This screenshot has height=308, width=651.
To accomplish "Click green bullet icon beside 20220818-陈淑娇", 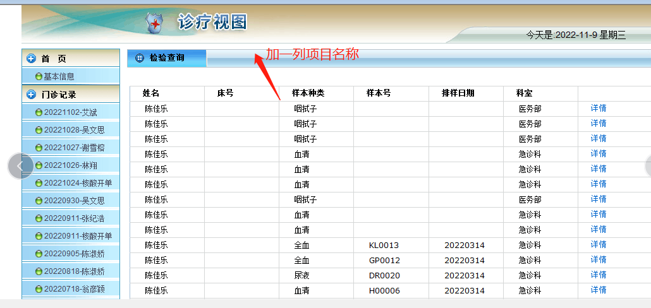I will pos(39,271).
